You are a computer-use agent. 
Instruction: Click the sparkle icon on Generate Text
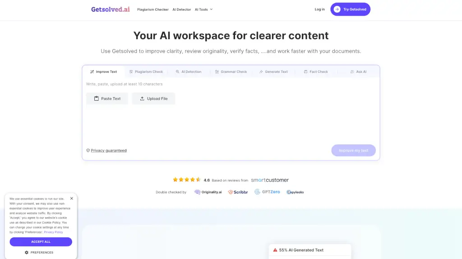(x=261, y=71)
